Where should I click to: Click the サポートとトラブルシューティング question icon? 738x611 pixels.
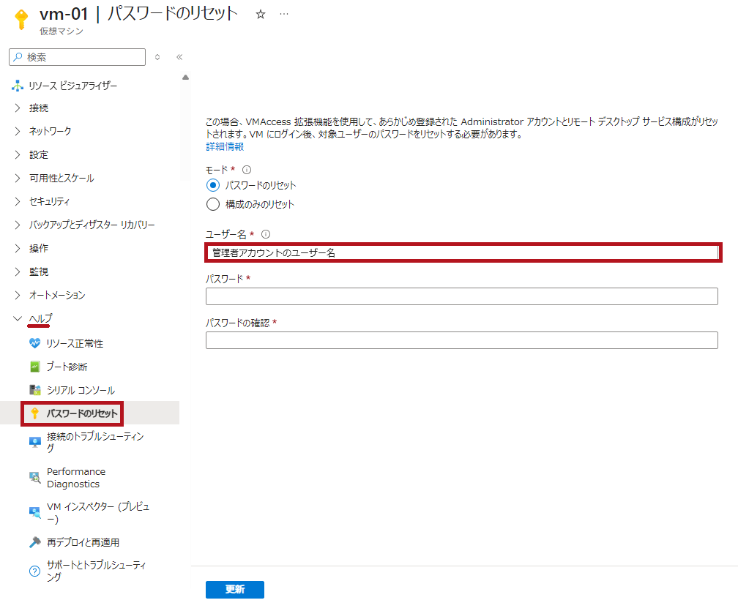click(x=35, y=571)
